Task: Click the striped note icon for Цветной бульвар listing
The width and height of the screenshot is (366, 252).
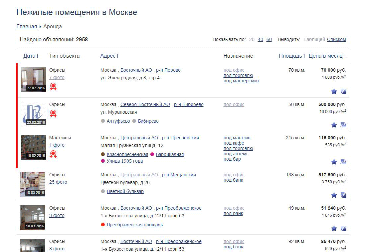Action: [x=343, y=195]
